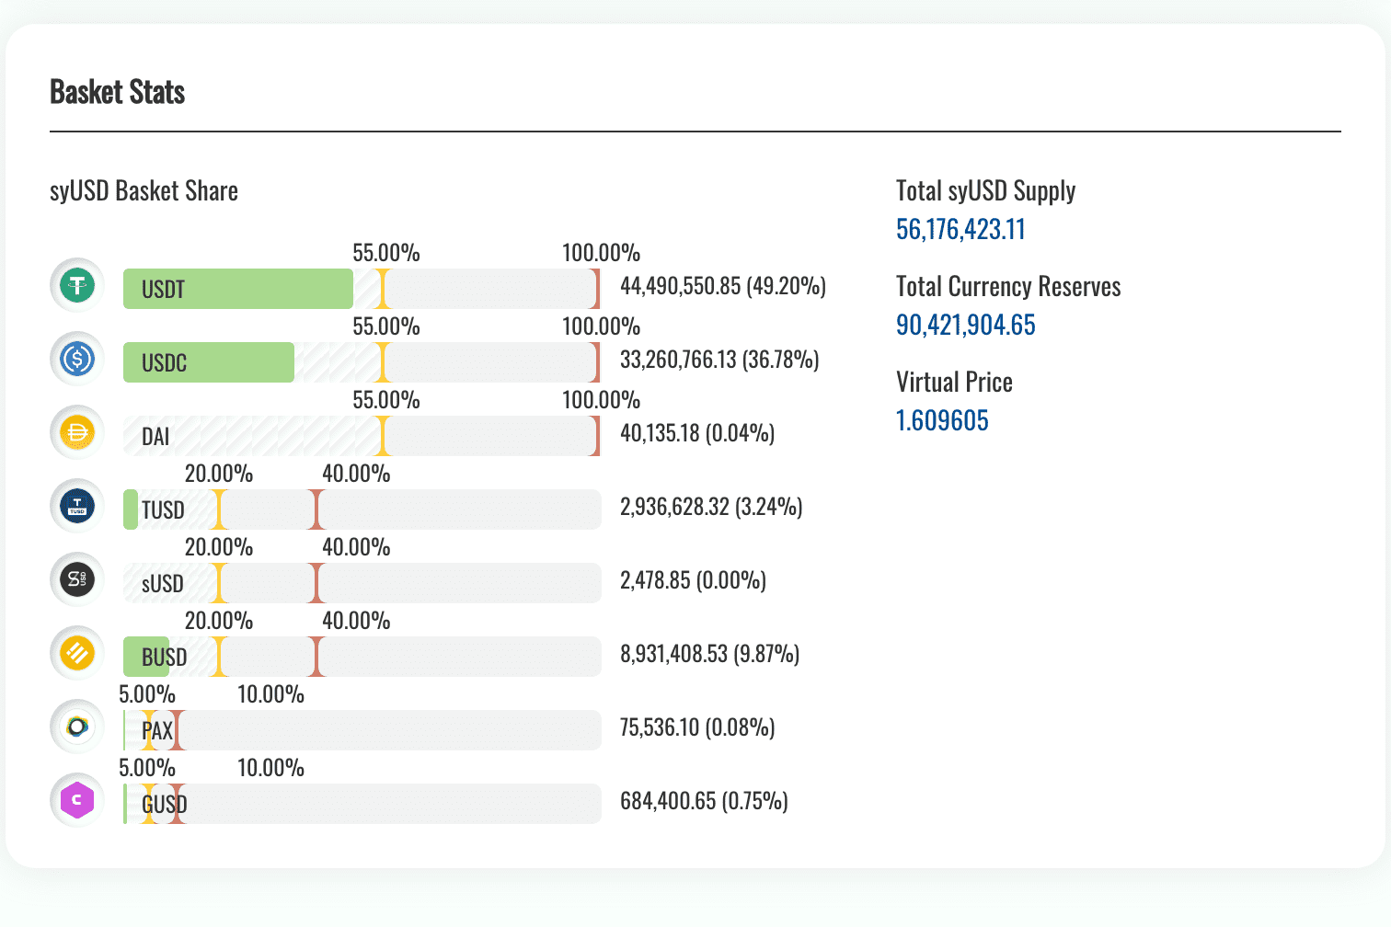1391x927 pixels.
Task: Select the BUSD reserve amount text
Action: (709, 654)
